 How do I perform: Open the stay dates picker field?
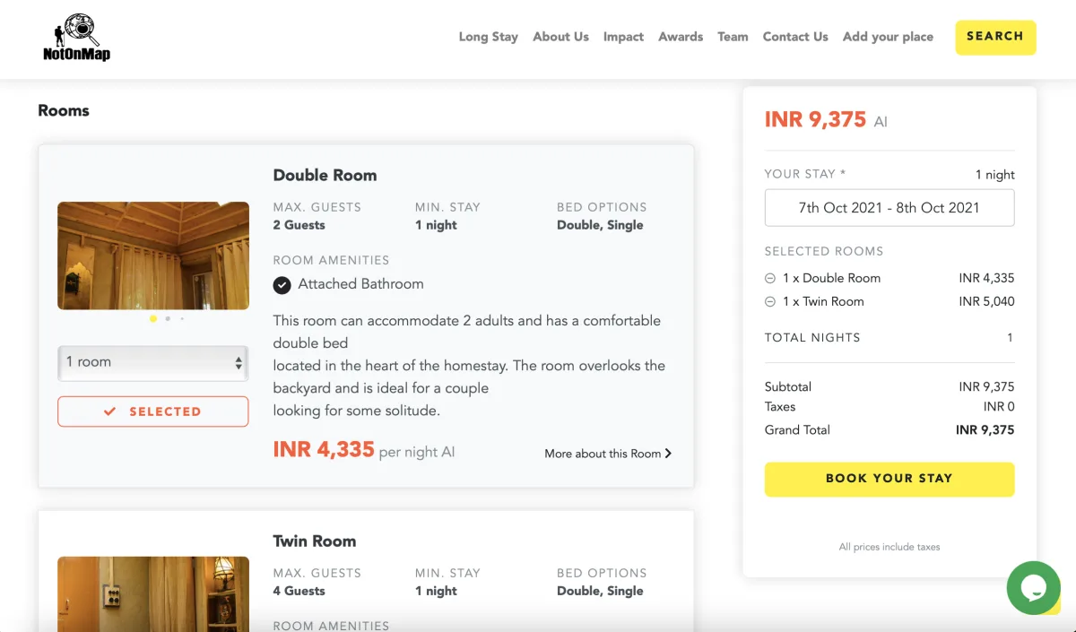coord(889,207)
